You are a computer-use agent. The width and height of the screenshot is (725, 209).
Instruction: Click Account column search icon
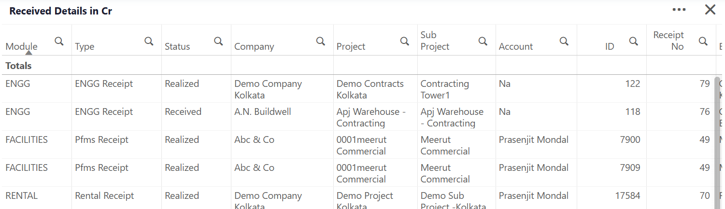click(x=564, y=41)
